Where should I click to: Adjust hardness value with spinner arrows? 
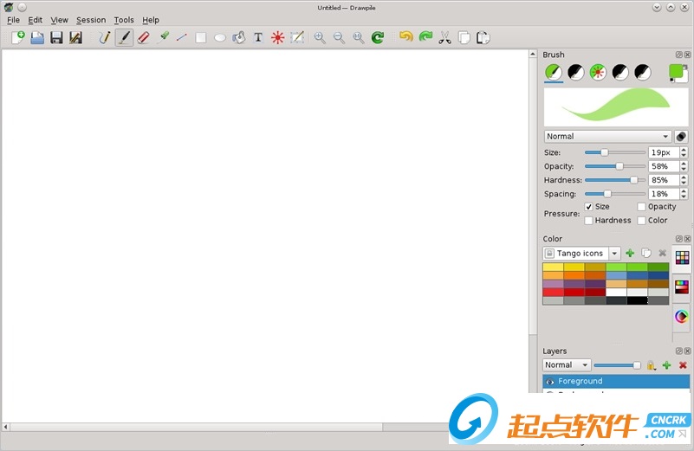[684, 180]
